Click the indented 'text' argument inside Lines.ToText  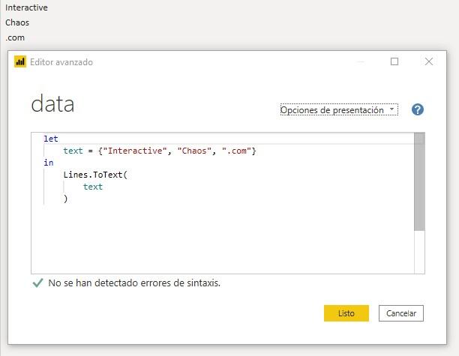tap(93, 187)
